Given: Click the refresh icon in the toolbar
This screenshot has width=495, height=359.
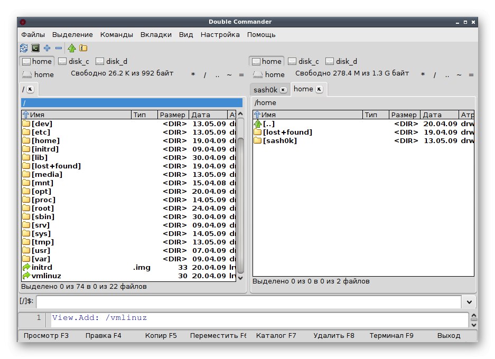Looking at the screenshot, I should point(23,48).
